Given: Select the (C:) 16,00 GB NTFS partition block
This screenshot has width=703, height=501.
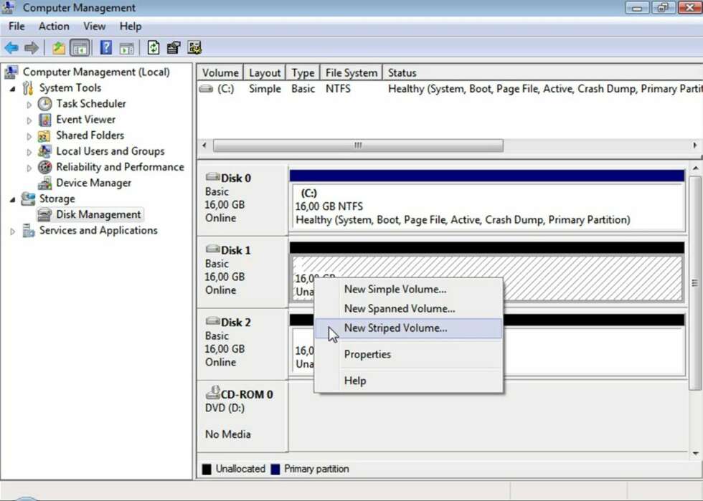Looking at the screenshot, I should pyautogui.click(x=487, y=206).
